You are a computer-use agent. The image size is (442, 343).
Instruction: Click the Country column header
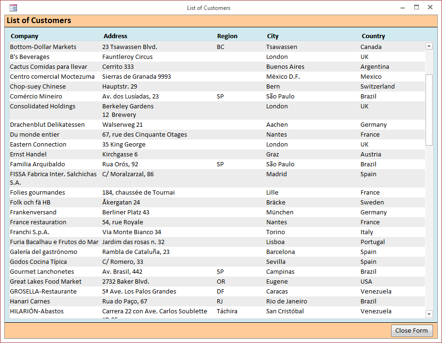point(373,36)
